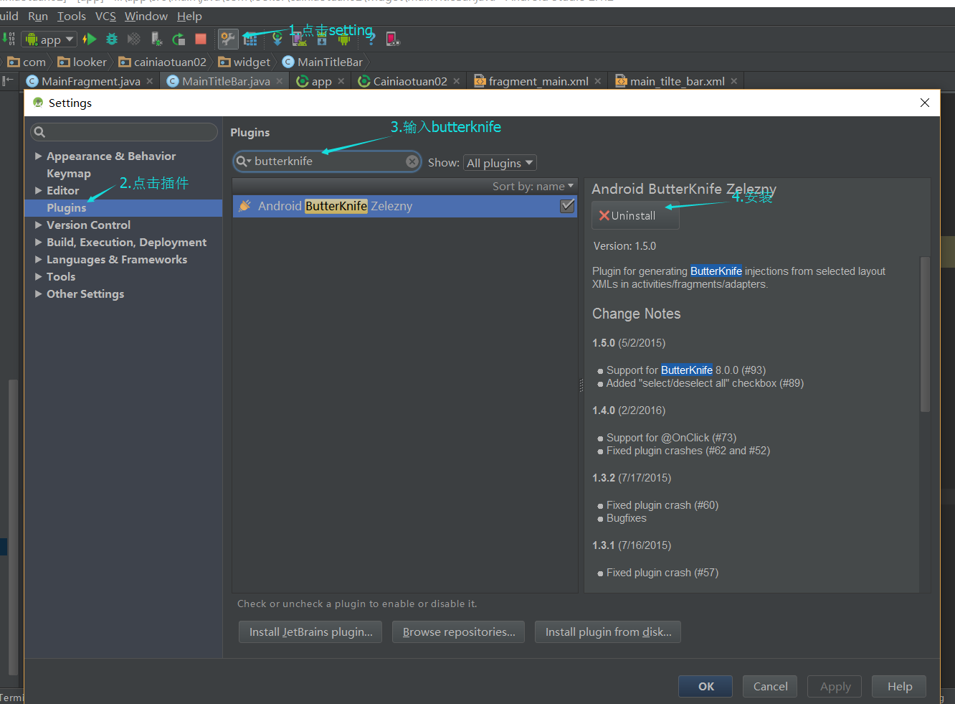955x704 pixels.
Task: Open the app run configuration dropdown
Action: pos(49,39)
